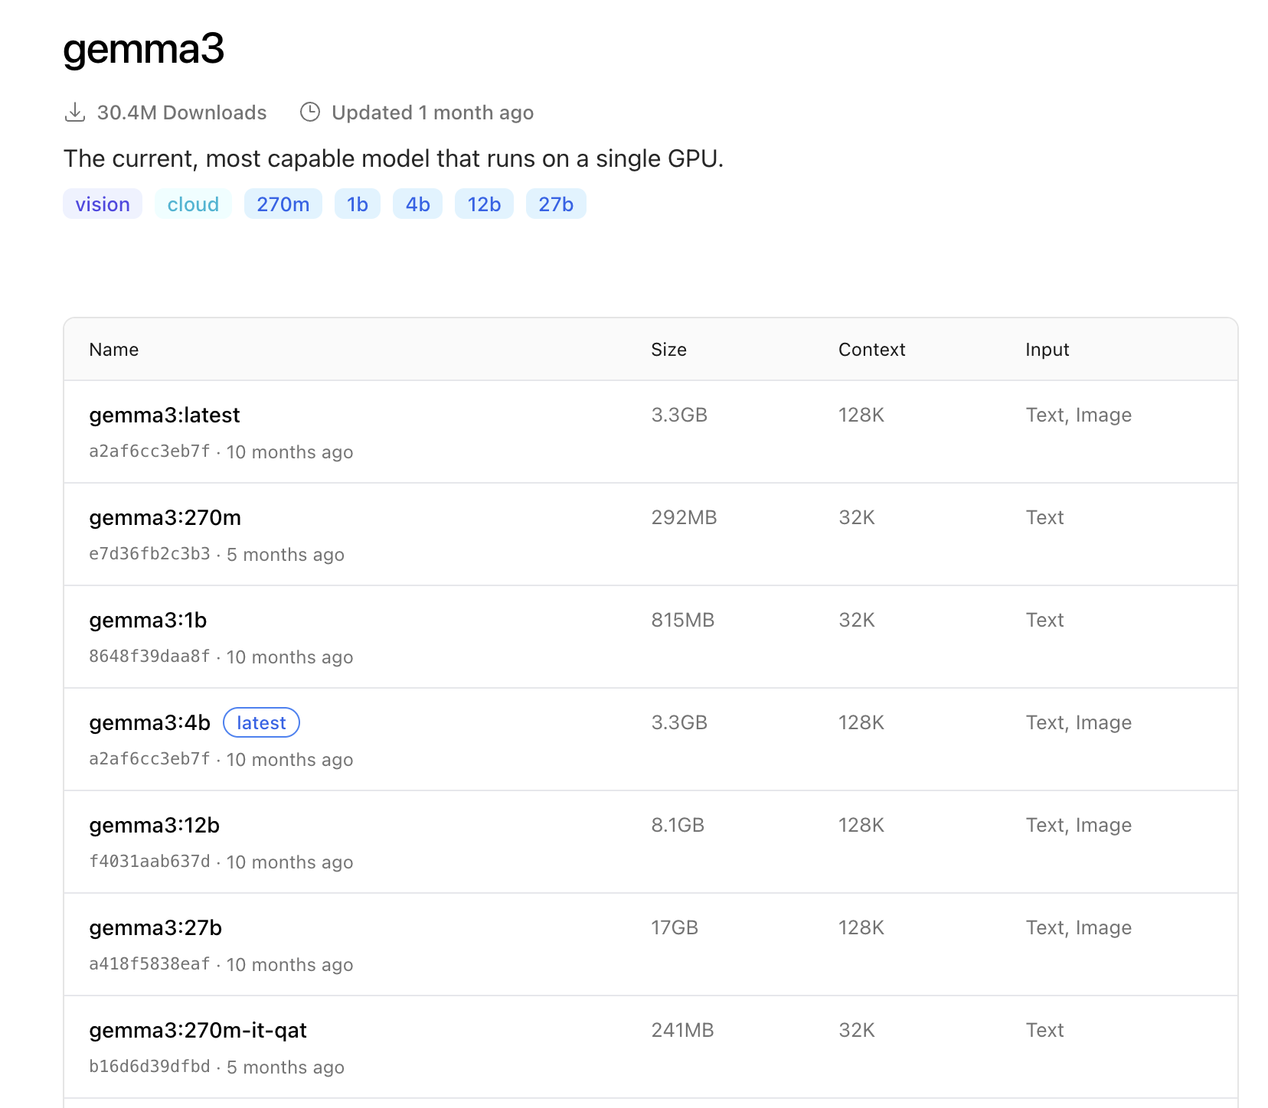
Task: Click the 17GB size value
Action: coord(675,927)
